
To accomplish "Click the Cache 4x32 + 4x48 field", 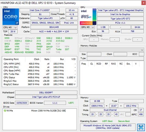I will tap(54, 31).
